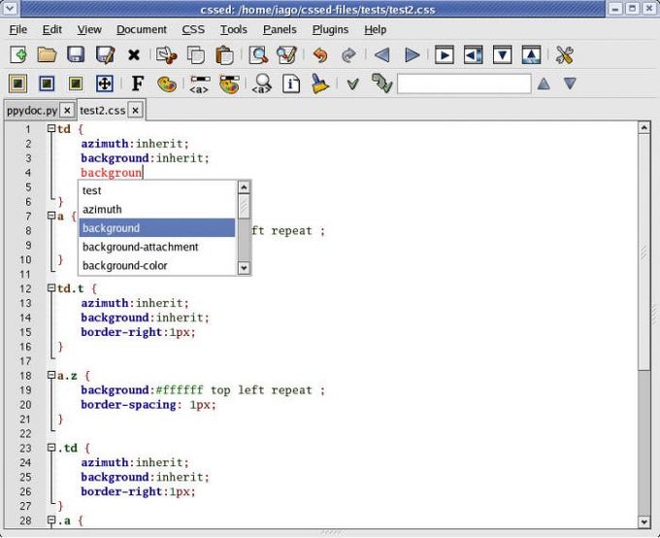This screenshot has width=660, height=538.
Task: Click the panel icon with right-pointing arrow
Action: pyautogui.click(x=445, y=55)
